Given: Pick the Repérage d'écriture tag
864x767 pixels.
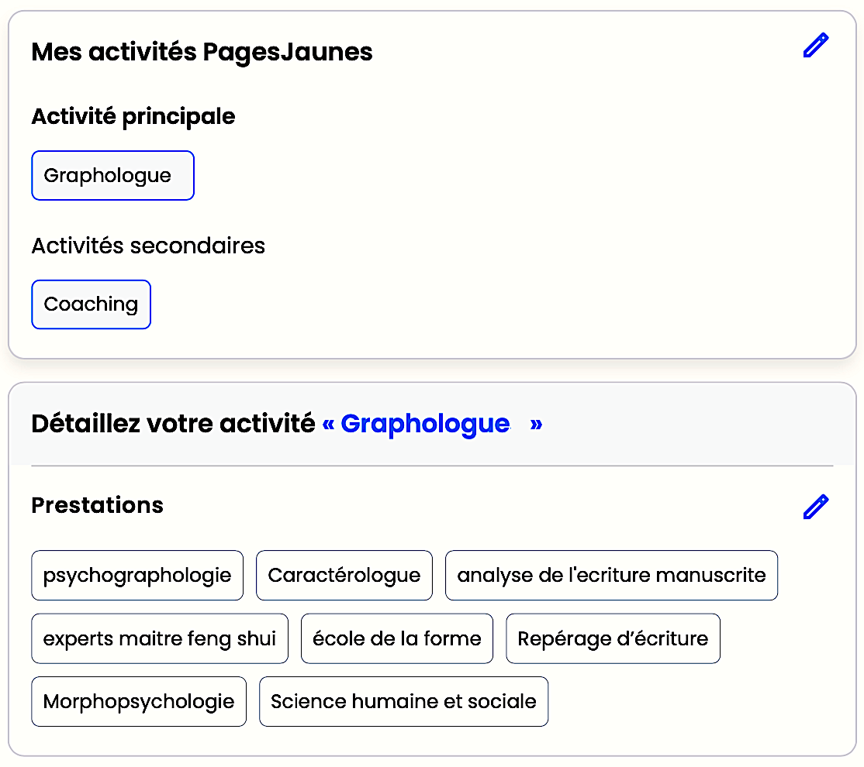Looking at the screenshot, I should [x=613, y=639].
